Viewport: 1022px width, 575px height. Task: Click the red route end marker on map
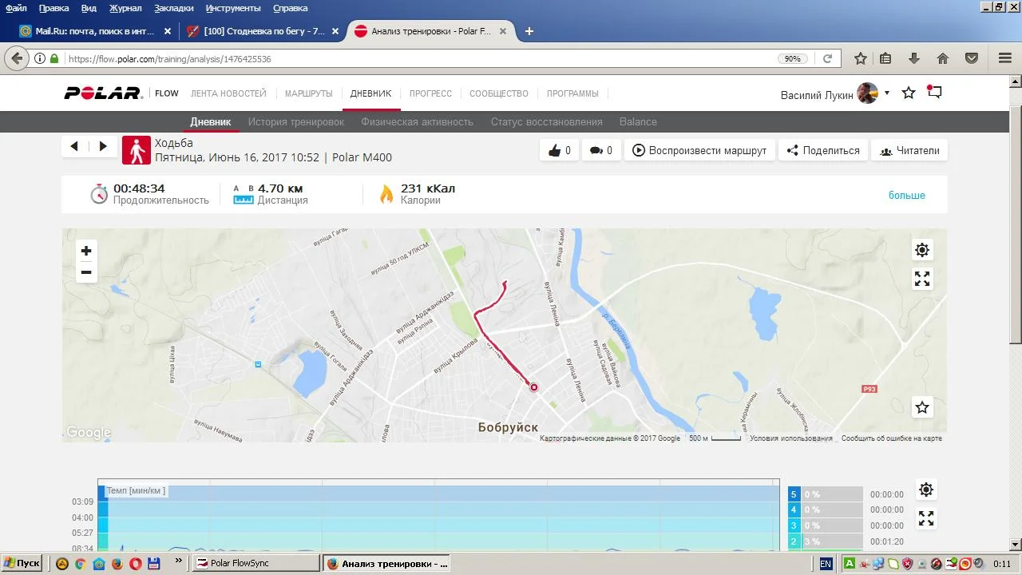(x=534, y=387)
